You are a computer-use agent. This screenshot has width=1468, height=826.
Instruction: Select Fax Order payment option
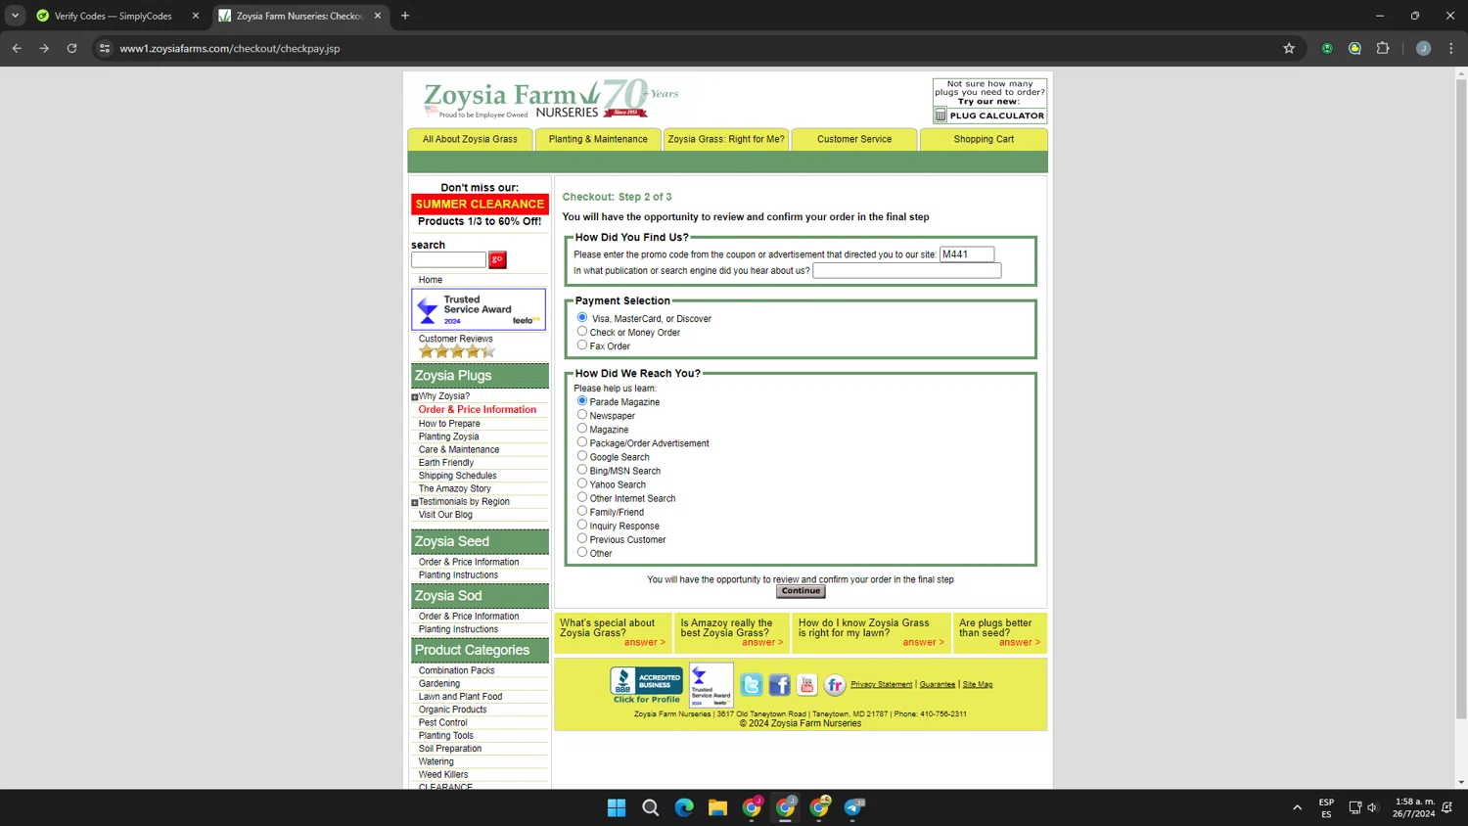pos(582,344)
